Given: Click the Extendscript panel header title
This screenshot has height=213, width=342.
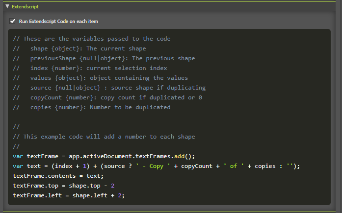Looking at the screenshot, I should [x=25, y=7].
